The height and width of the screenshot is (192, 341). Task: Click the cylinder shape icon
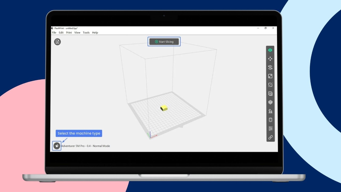(270, 120)
